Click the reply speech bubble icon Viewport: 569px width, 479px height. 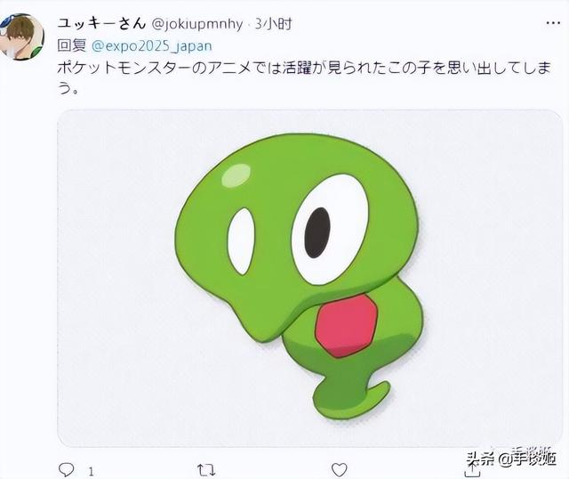67,469
